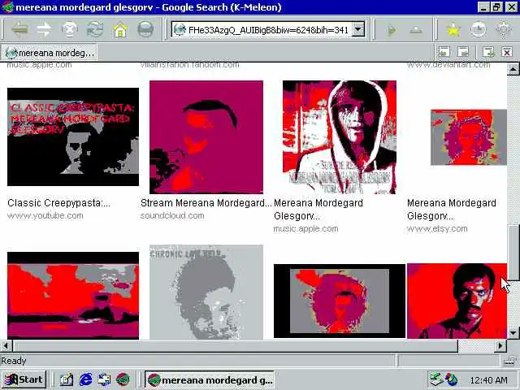Launch the Show Desktop quick launch icon

(x=67, y=379)
